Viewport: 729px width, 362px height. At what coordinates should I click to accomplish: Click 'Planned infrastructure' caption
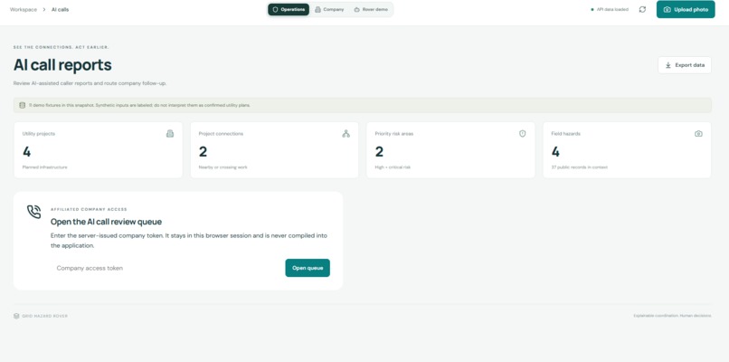[x=44, y=167]
